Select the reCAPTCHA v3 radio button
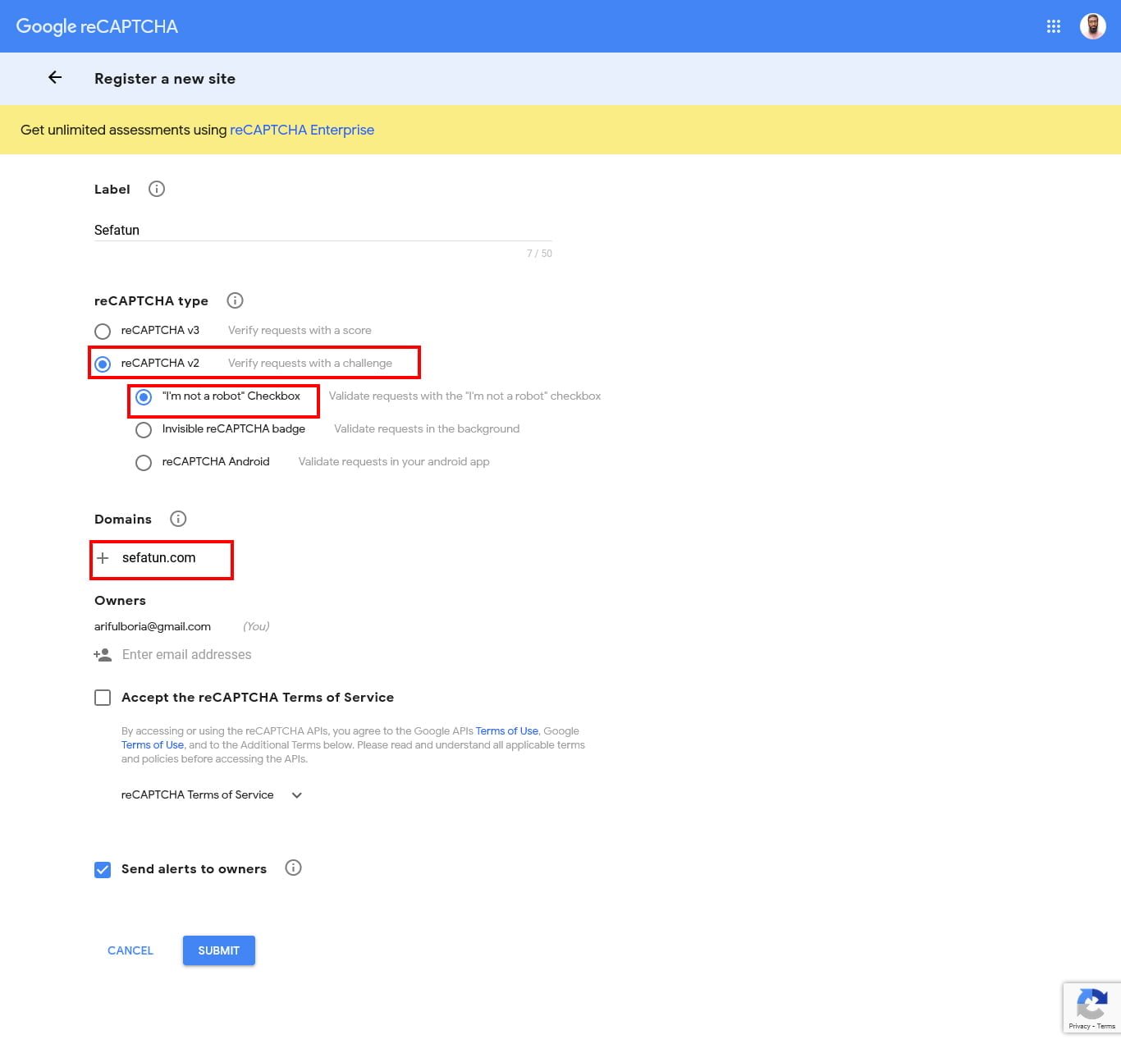 pos(103,331)
